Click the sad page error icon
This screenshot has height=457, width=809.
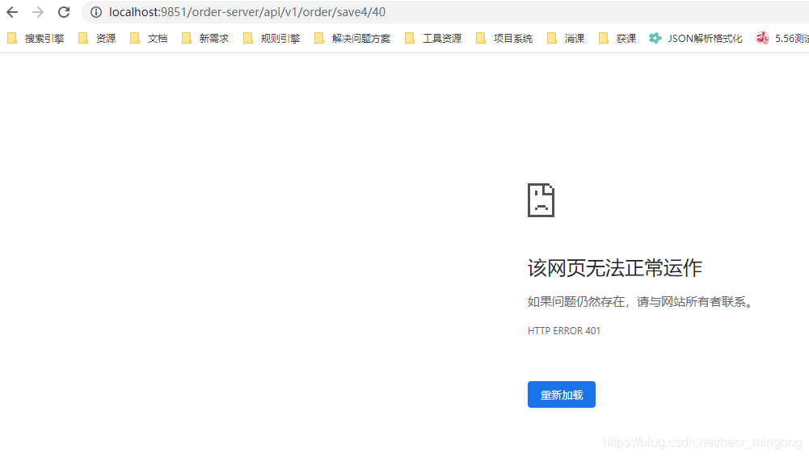tap(541, 200)
